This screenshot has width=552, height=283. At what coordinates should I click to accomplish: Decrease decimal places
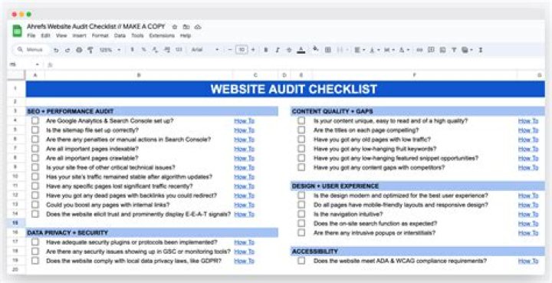[x=155, y=50]
